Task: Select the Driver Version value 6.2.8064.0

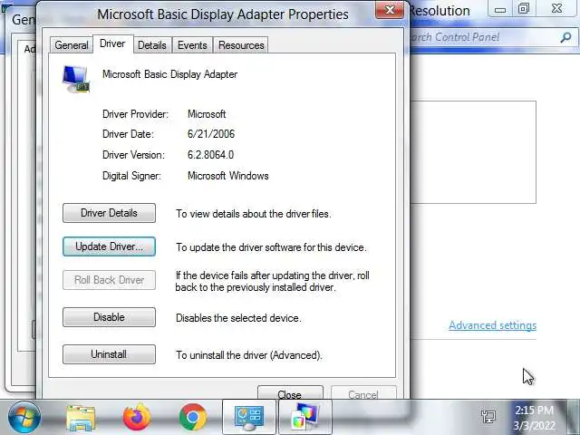Action: pyautogui.click(x=210, y=155)
